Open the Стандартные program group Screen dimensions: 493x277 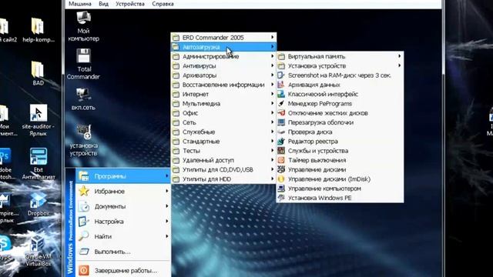click(223, 142)
